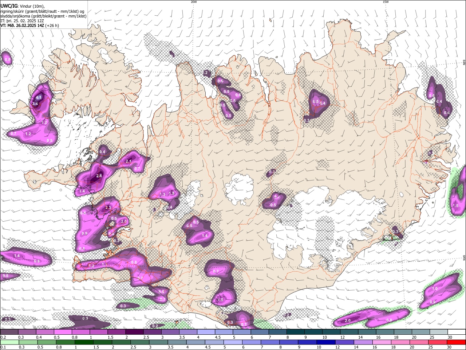Click the 'VT: Mið. 26.02.2025 14Z' valid time text
Image resolution: width=466 pixels, height=350 pixels.
tap(22, 26)
